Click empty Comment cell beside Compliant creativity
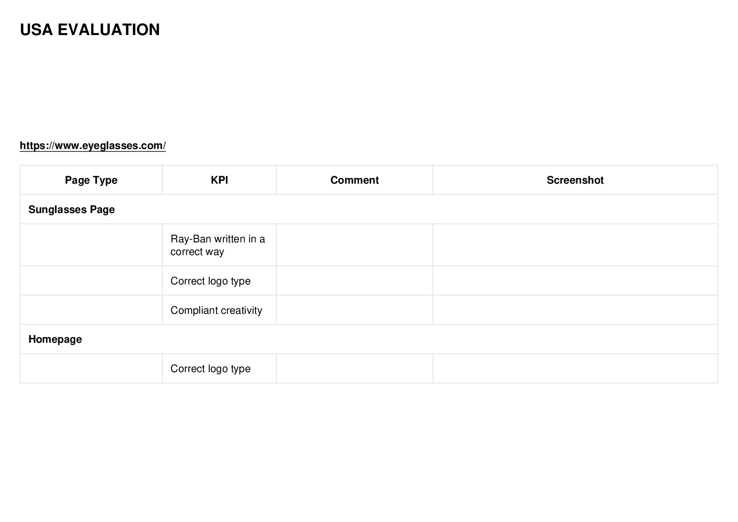 point(355,310)
